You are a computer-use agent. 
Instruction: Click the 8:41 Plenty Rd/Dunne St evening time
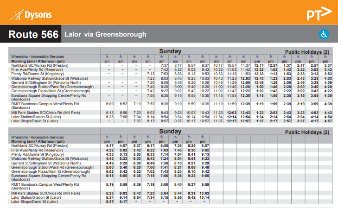191,154
